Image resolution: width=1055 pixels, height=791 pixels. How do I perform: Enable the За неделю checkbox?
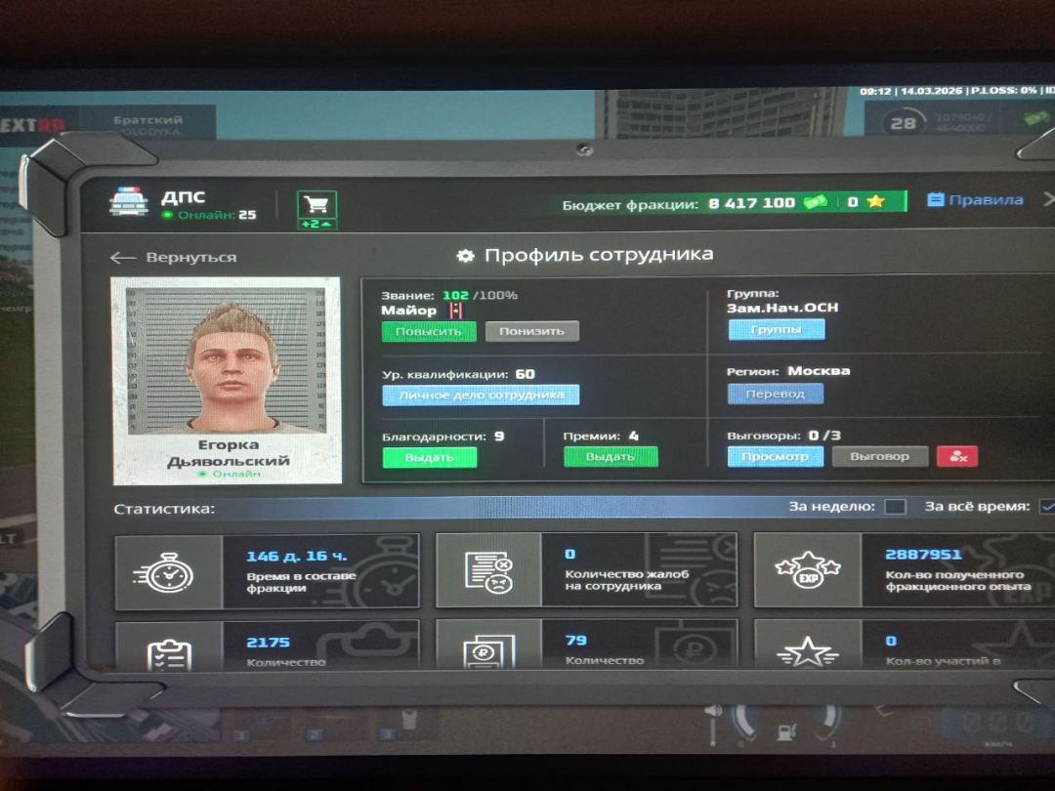(x=894, y=507)
